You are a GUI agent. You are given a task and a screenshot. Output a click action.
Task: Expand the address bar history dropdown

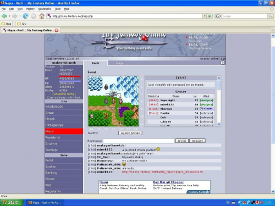pyautogui.click(x=205, y=16)
